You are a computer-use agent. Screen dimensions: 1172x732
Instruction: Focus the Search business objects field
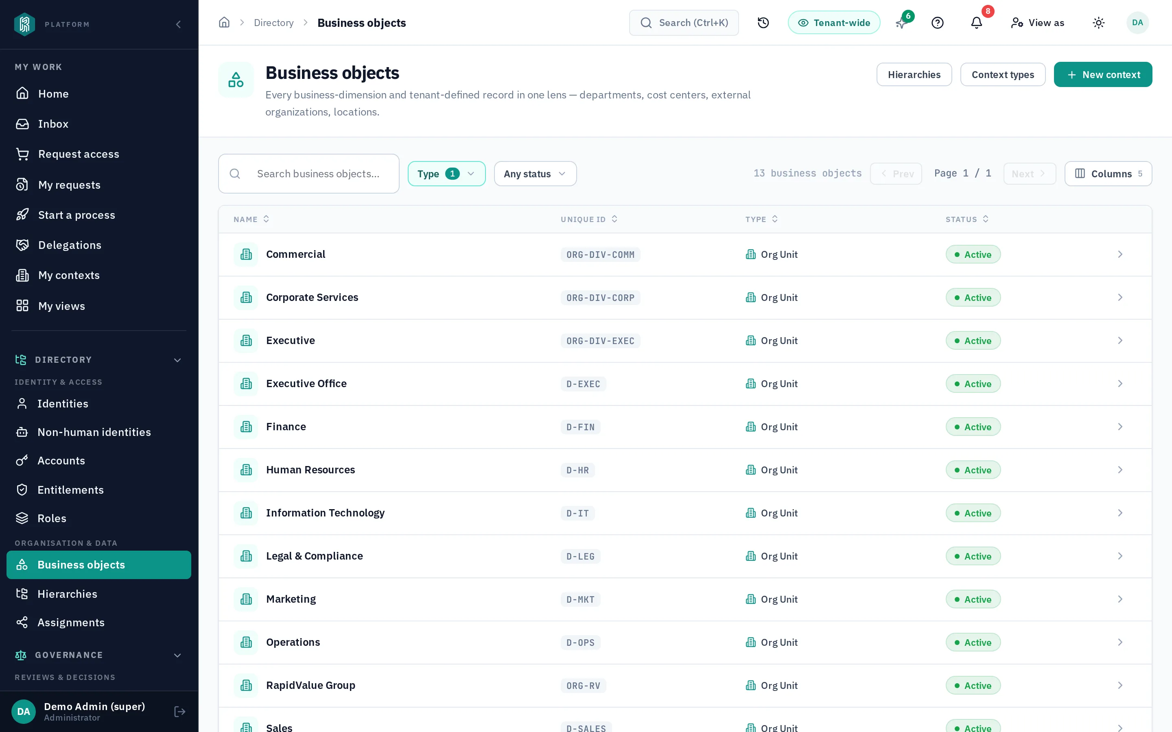click(x=308, y=174)
